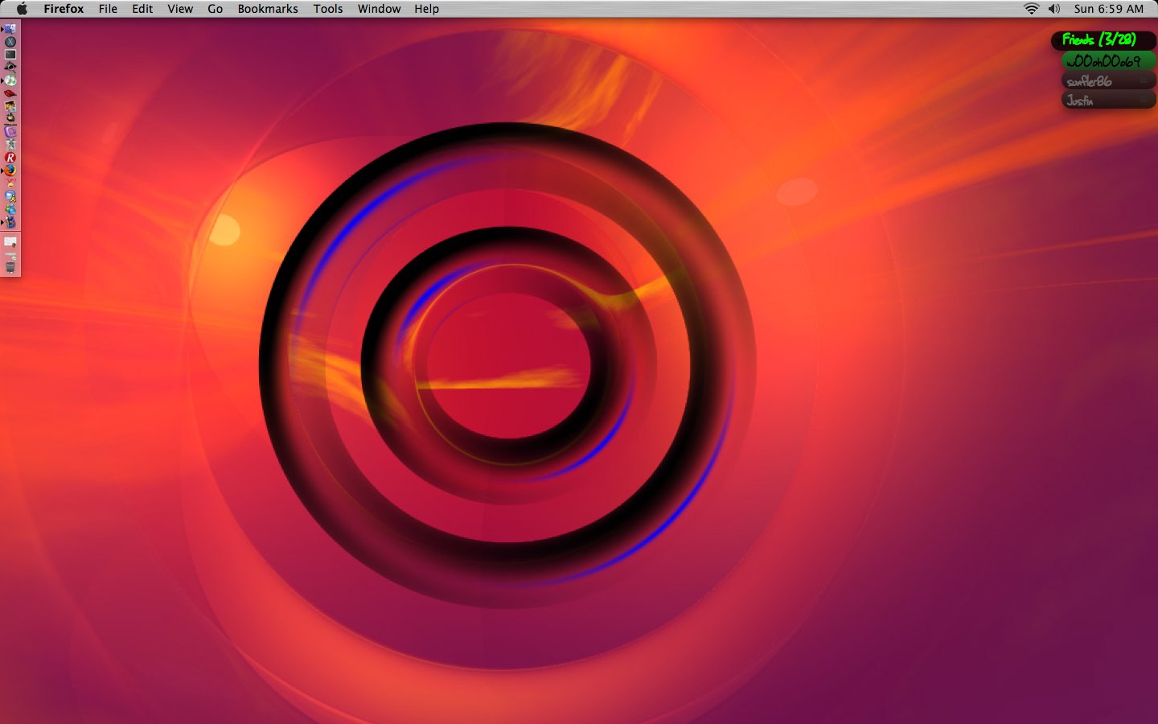Click the Firefox application menu
The image size is (1158, 724).
64,9
